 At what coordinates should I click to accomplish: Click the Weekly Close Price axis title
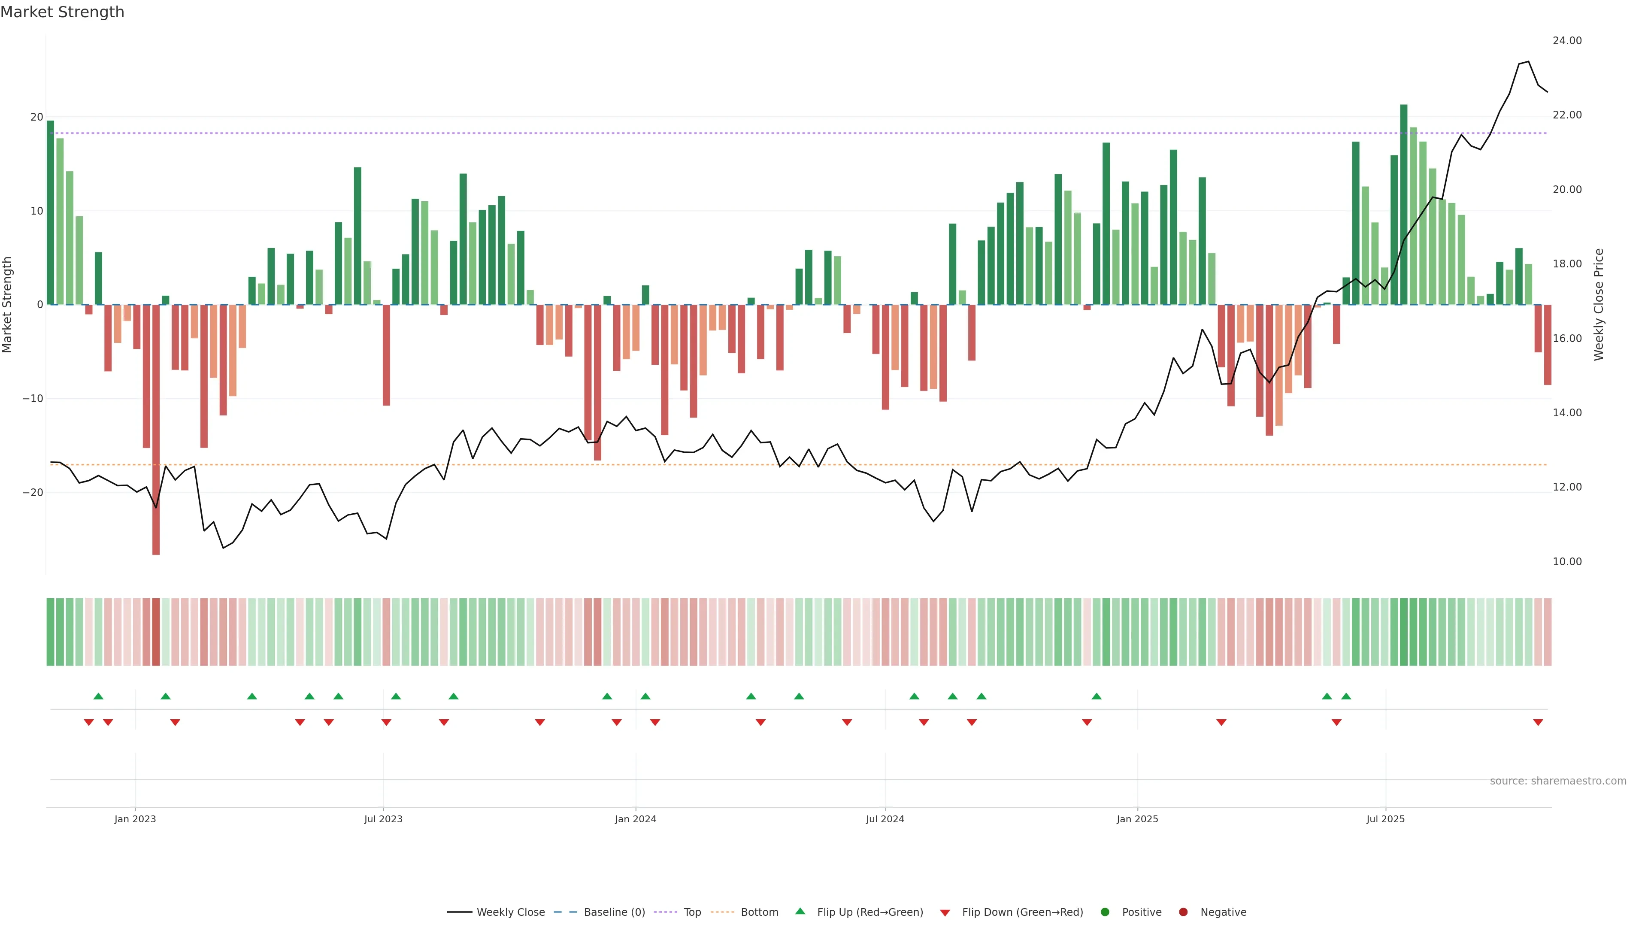(x=1599, y=305)
